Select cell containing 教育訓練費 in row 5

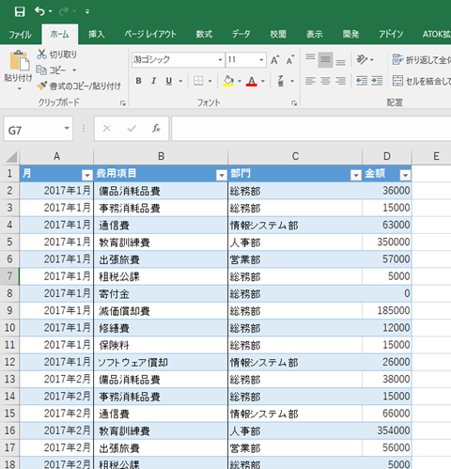(x=161, y=242)
